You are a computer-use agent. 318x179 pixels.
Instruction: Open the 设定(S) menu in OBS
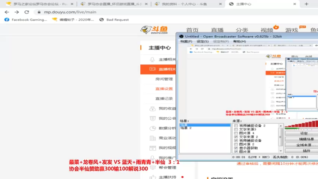tap(202, 41)
